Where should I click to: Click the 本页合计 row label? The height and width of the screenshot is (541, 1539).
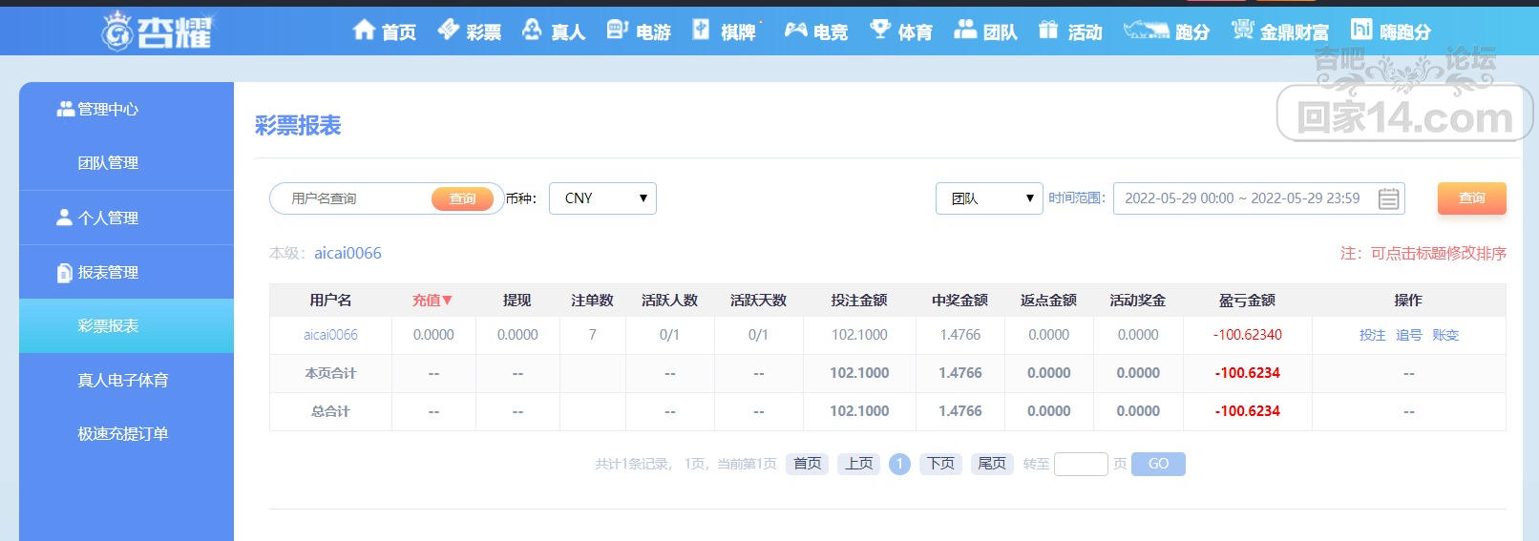(330, 373)
